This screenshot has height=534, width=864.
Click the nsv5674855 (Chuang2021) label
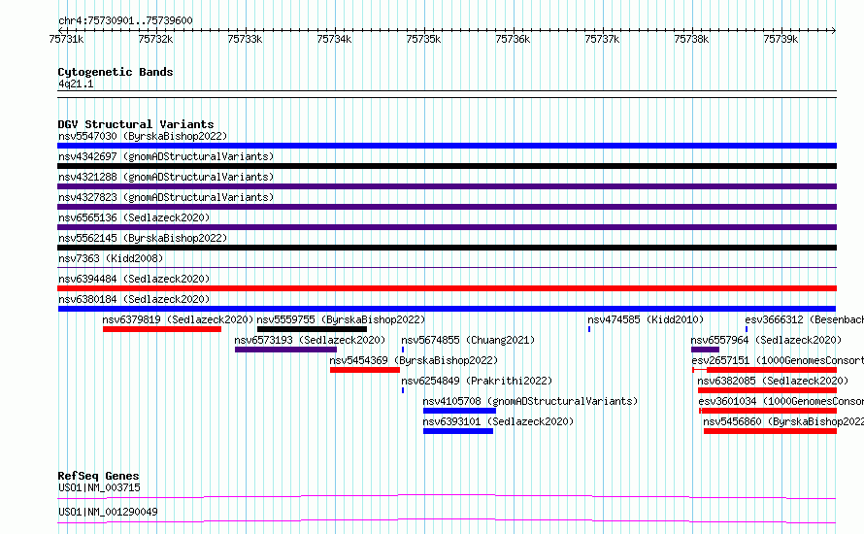468,340
